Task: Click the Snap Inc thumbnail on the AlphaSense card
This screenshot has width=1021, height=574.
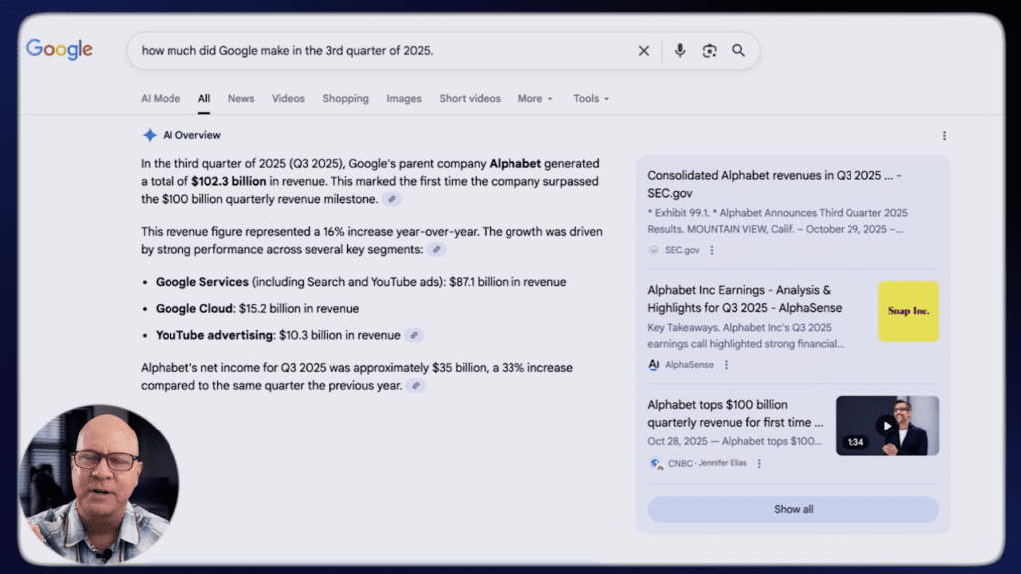Action: click(907, 311)
